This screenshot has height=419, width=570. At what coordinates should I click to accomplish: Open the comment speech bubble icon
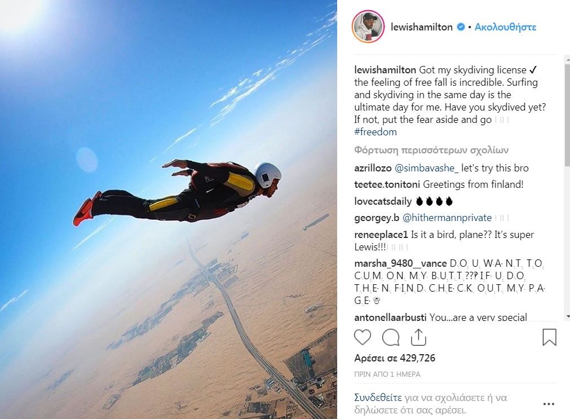point(391,337)
